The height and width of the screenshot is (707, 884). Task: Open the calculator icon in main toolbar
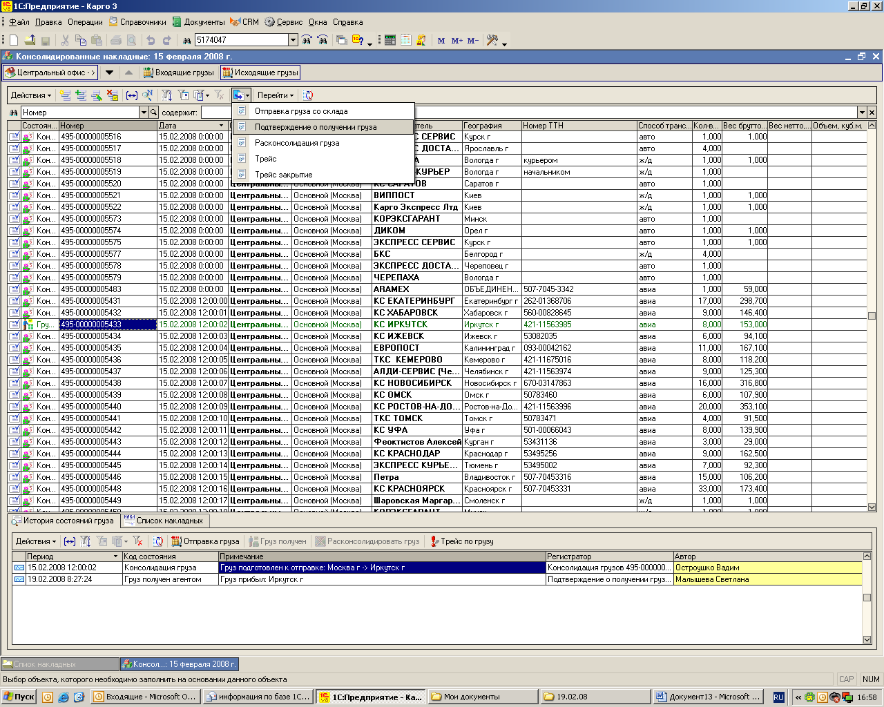(x=390, y=40)
